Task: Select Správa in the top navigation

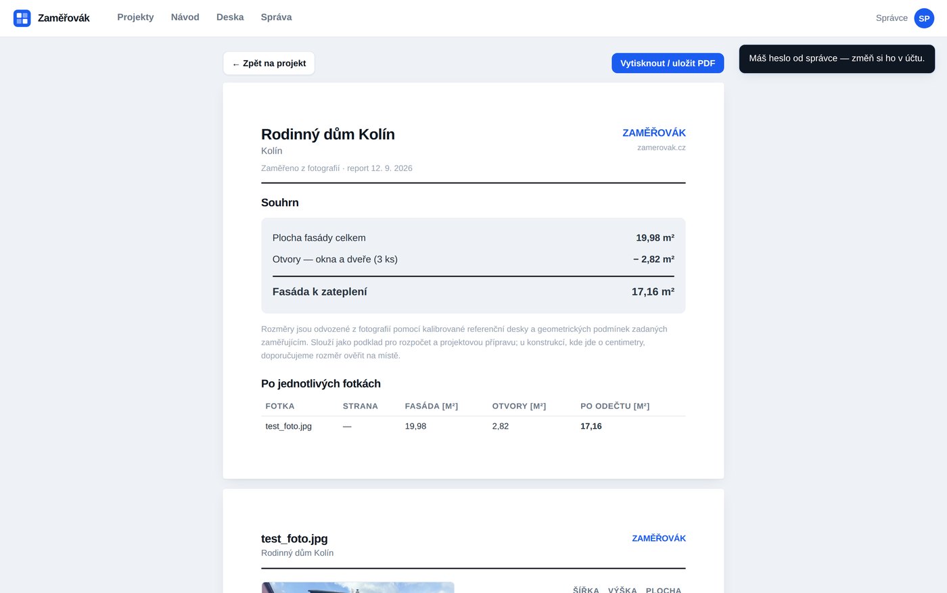Action: tap(276, 17)
